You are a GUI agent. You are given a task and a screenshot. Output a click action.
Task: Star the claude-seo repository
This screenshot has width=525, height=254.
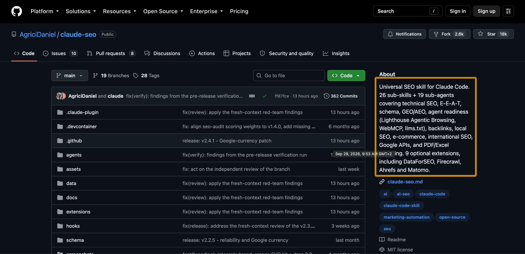(x=493, y=34)
